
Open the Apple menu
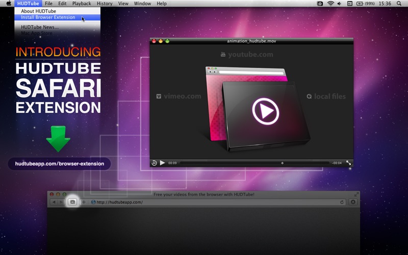point(9,4)
